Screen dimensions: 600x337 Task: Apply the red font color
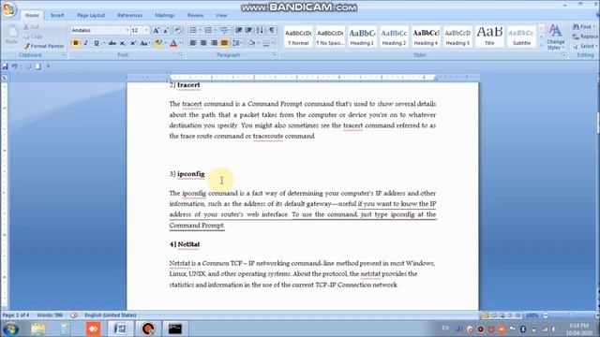(x=172, y=43)
